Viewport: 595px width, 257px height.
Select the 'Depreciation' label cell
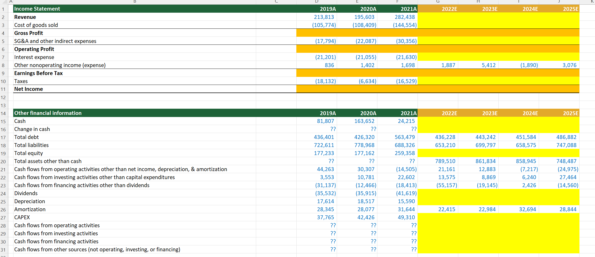(x=30, y=201)
